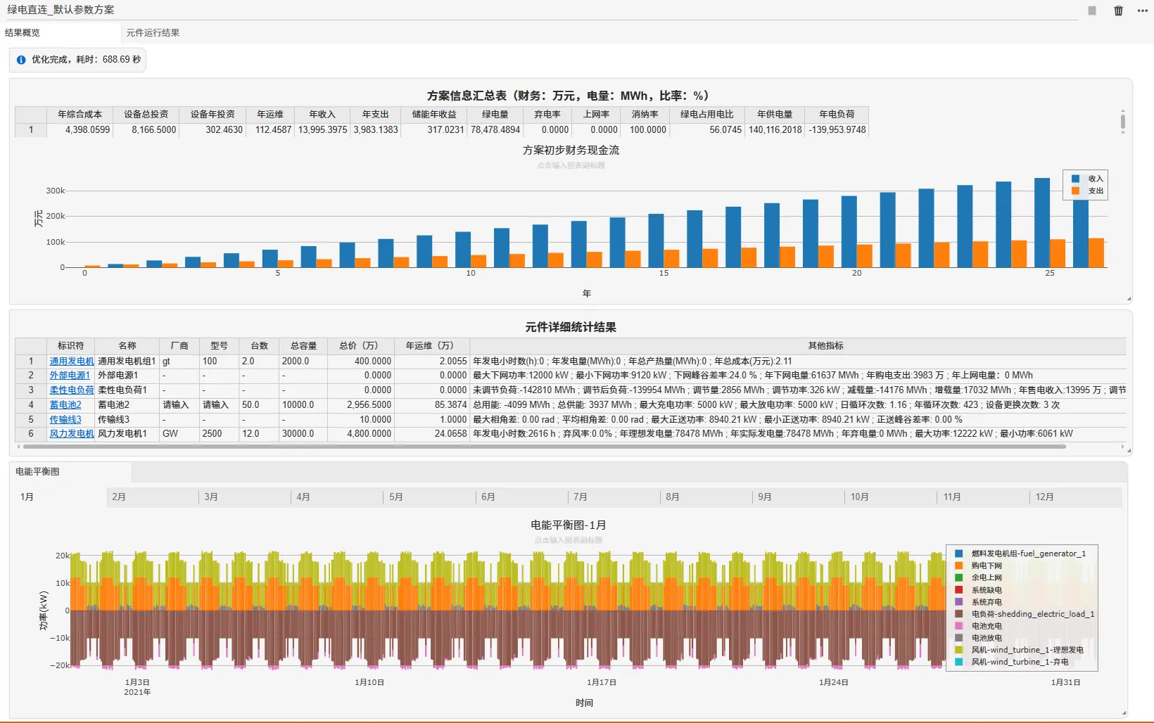Screen dimensions: 1154x723
Task: Click the resize handle of the 电能平衡图 panel
Action: pos(1124,713)
